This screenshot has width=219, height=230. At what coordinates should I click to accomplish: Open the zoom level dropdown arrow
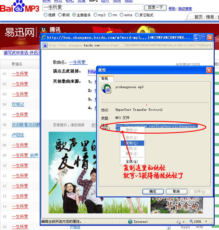click(206, 222)
